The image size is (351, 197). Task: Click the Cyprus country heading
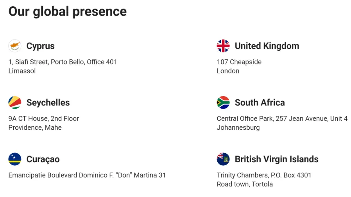click(41, 47)
